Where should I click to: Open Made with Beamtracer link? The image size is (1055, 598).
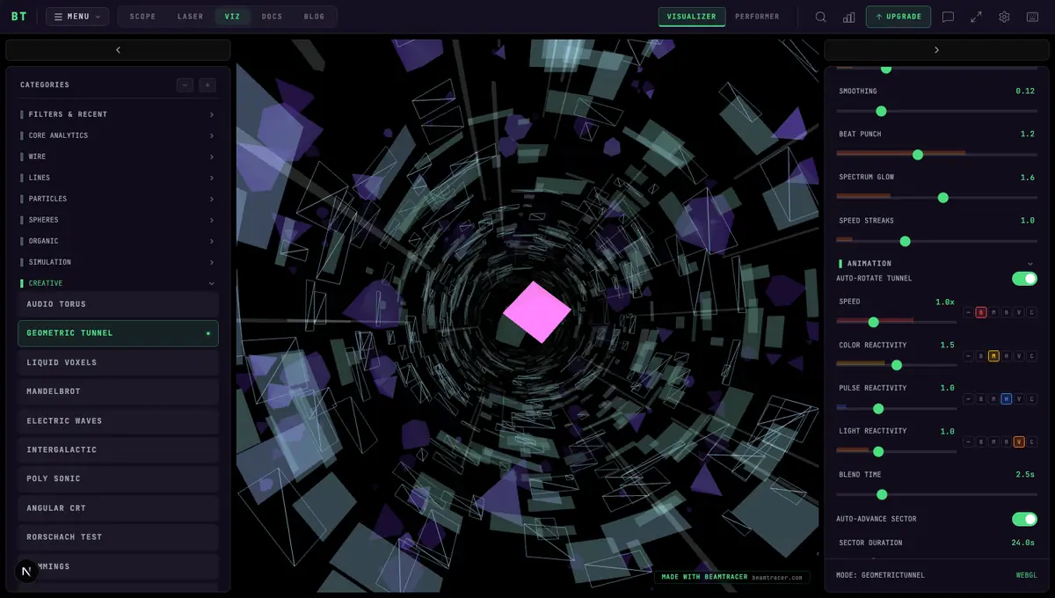732,577
